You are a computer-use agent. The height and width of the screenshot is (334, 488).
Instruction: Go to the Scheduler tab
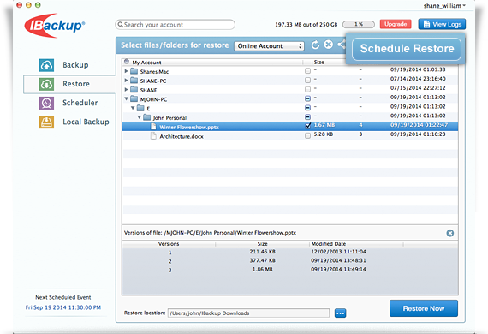click(x=80, y=103)
